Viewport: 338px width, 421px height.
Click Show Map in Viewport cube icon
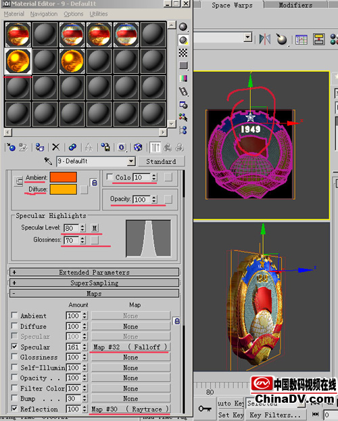138,147
